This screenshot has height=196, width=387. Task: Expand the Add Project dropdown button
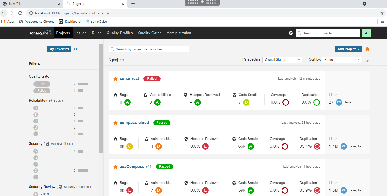(348, 49)
